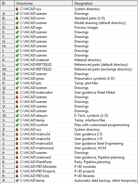Click the 'Temp. plot files' designation
This screenshot has height=184, width=138.
[x=86, y=83]
